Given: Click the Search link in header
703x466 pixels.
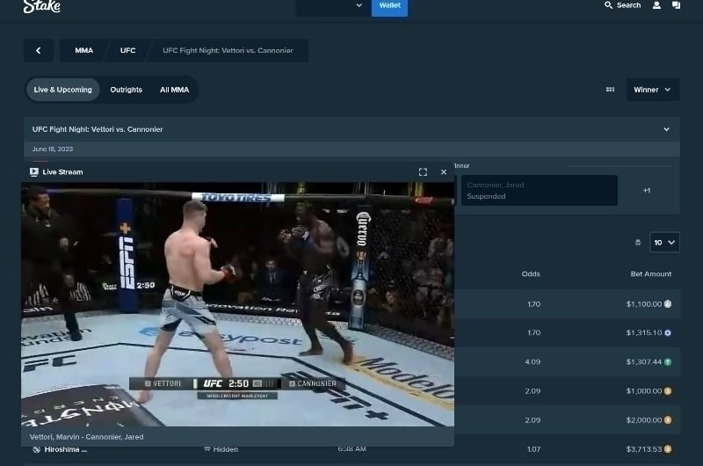Looking at the screenshot, I should tap(622, 5).
